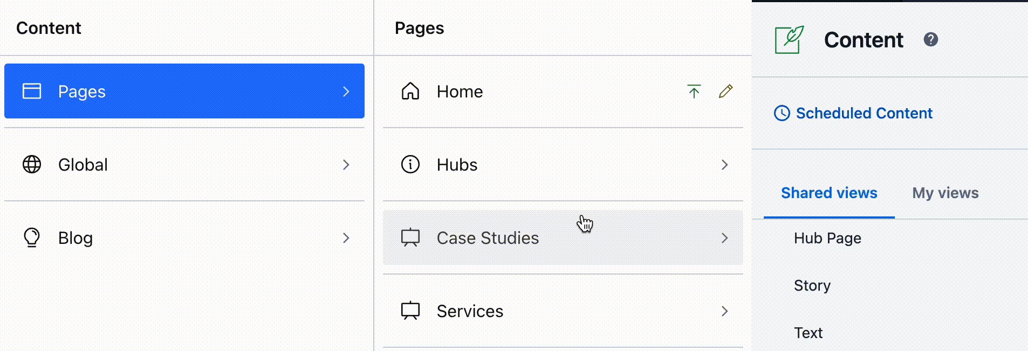This screenshot has width=1028, height=351.
Task: Click the info circle icon beside Hubs
Action: point(410,164)
